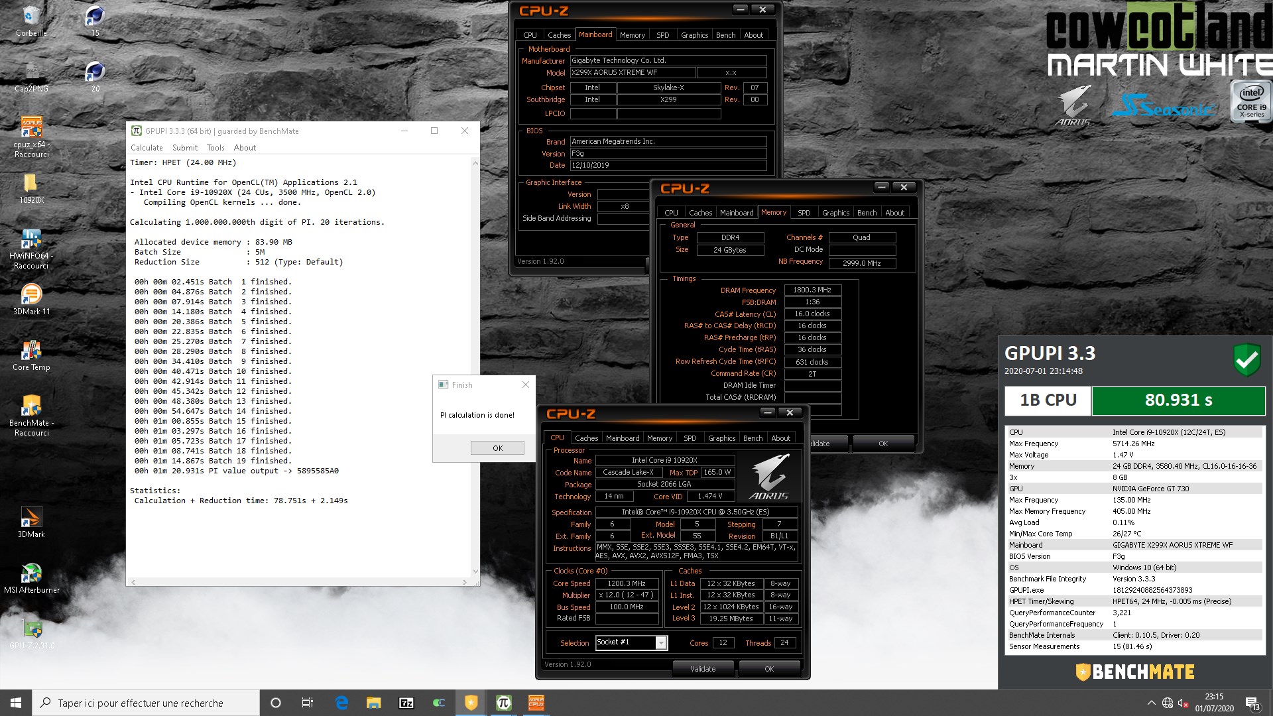The width and height of the screenshot is (1273, 716).
Task: Open the 3DMark desktop icon
Action: pos(31,522)
